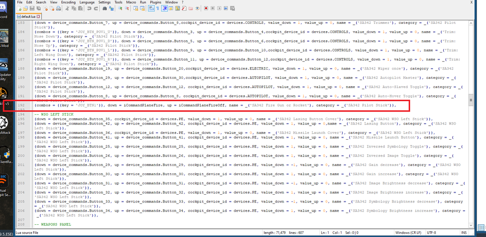Click the Paste clipboard icon
Image resolution: width=486 pixels, height=237 pixels.
point(80,9)
